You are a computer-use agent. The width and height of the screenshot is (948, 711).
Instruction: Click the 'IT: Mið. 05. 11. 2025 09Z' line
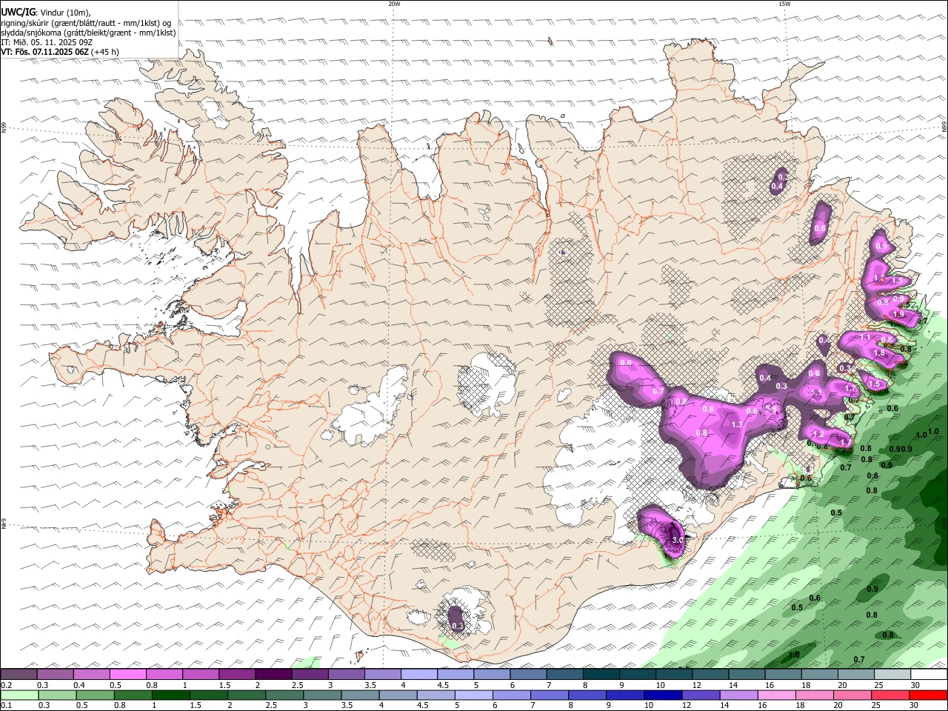click(x=47, y=42)
